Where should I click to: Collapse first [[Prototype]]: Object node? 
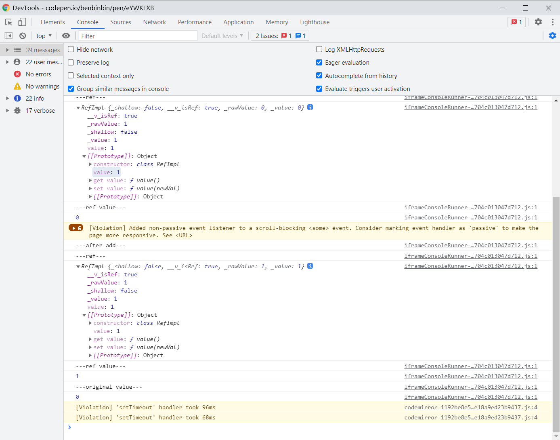(84, 156)
